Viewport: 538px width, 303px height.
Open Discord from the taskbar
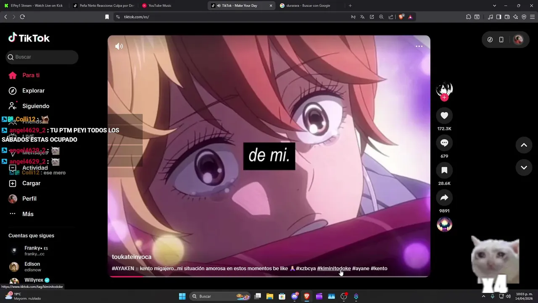coord(295,296)
